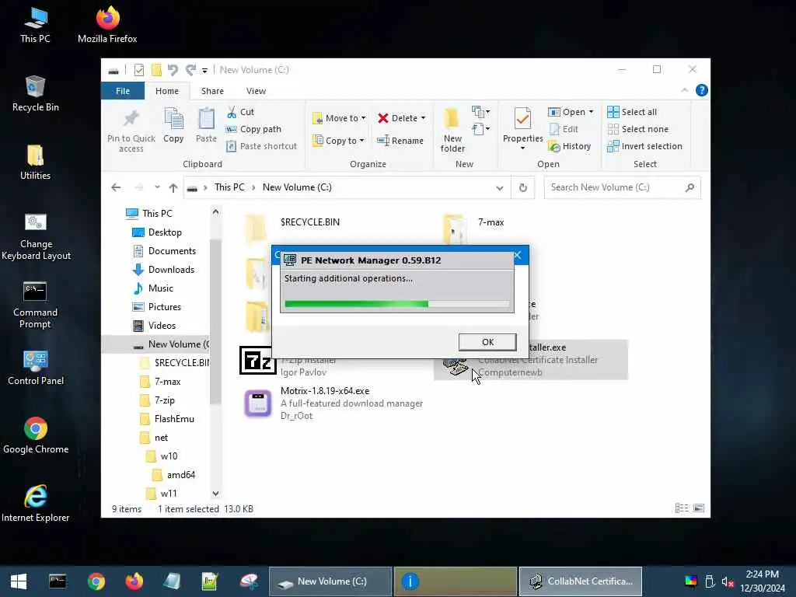Open Command Prompt desktop shortcut
796x597 pixels.
point(35,305)
